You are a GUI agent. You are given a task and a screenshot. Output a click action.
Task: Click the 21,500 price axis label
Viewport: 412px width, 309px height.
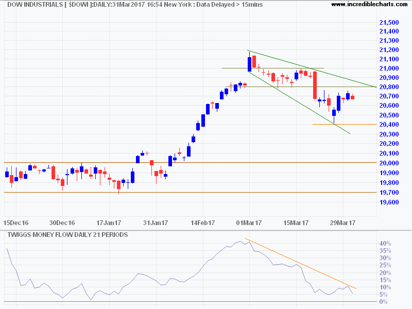coord(389,22)
